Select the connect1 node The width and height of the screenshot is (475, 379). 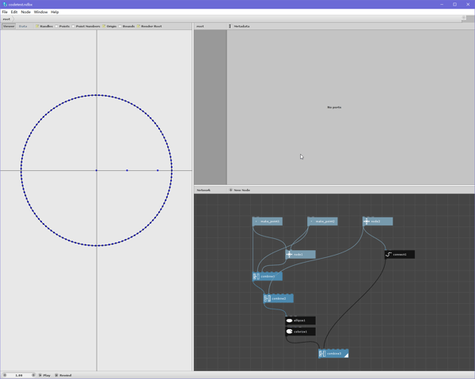click(x=400, y=254)
